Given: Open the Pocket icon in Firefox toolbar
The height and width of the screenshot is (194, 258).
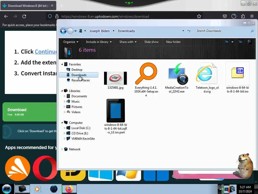Looking at the screenshot, I should pyautogui.click(x=225, y=16).
